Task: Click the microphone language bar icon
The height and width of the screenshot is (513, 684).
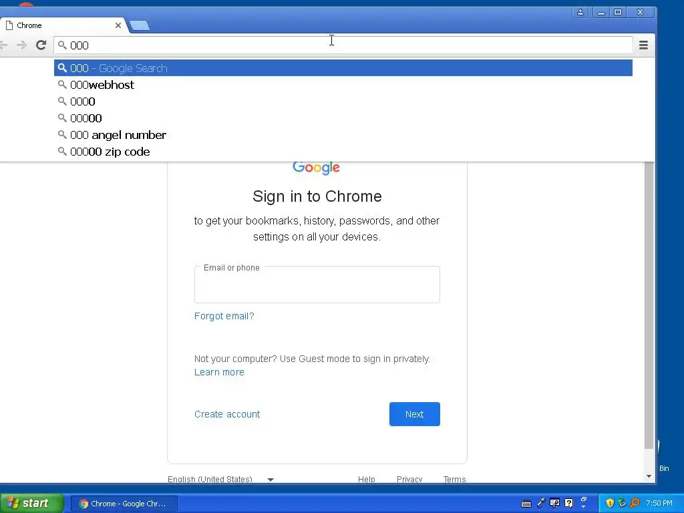Action: click(x=541, y=503)
